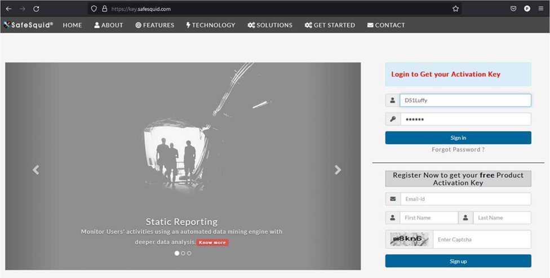Open the Pocket save icon
Image resolution: width=550 pixels, height=278 pixels.
coord(513,9)
